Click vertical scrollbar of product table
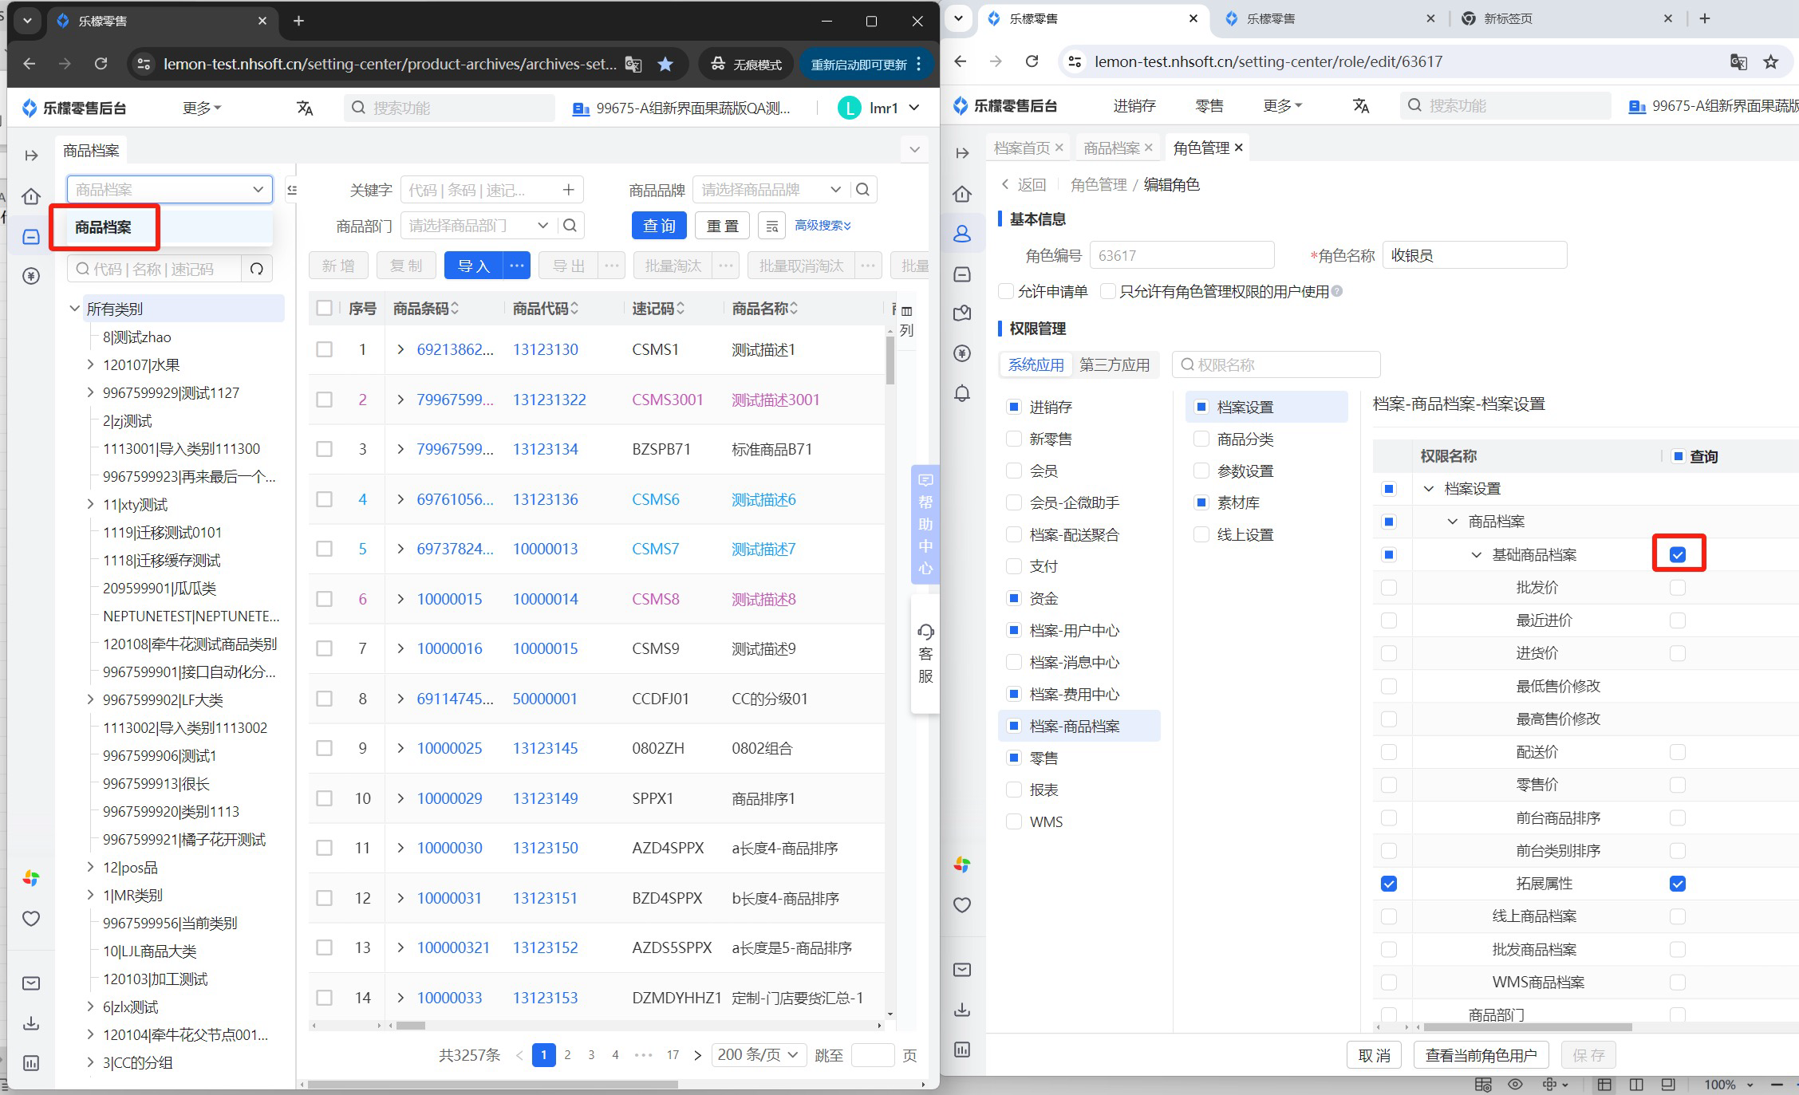1799x1095 pixels. pos(890,360)
